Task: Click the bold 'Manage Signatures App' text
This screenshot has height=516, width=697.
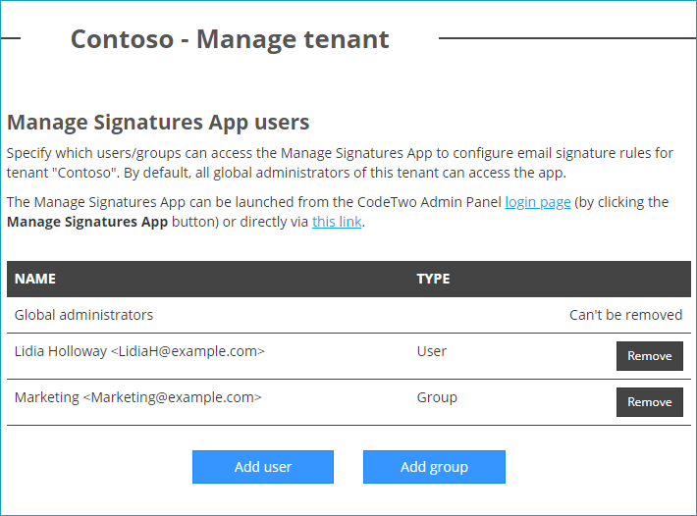Action: [x=87, y=222]
